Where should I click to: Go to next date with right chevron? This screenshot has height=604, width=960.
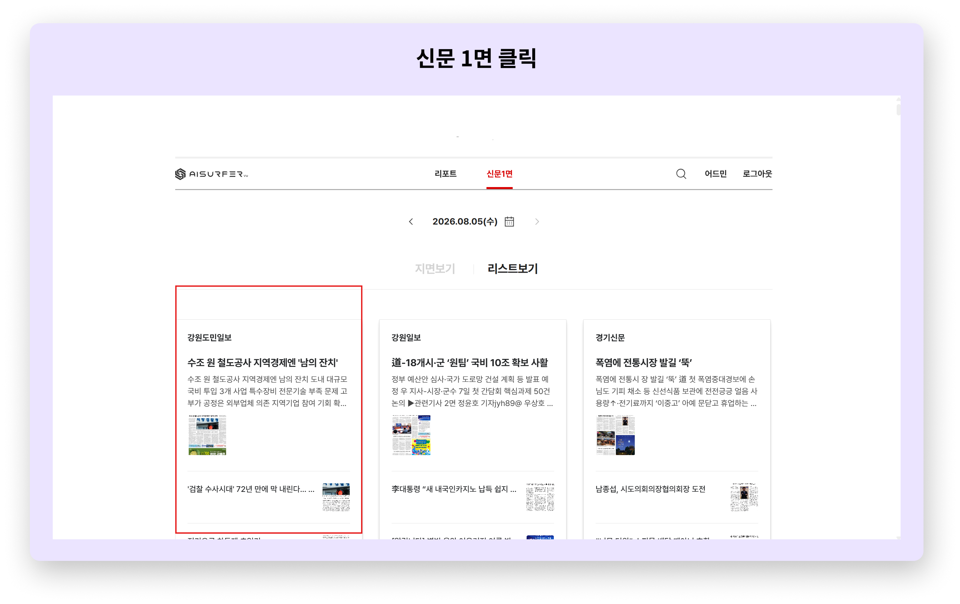(537, 222)
